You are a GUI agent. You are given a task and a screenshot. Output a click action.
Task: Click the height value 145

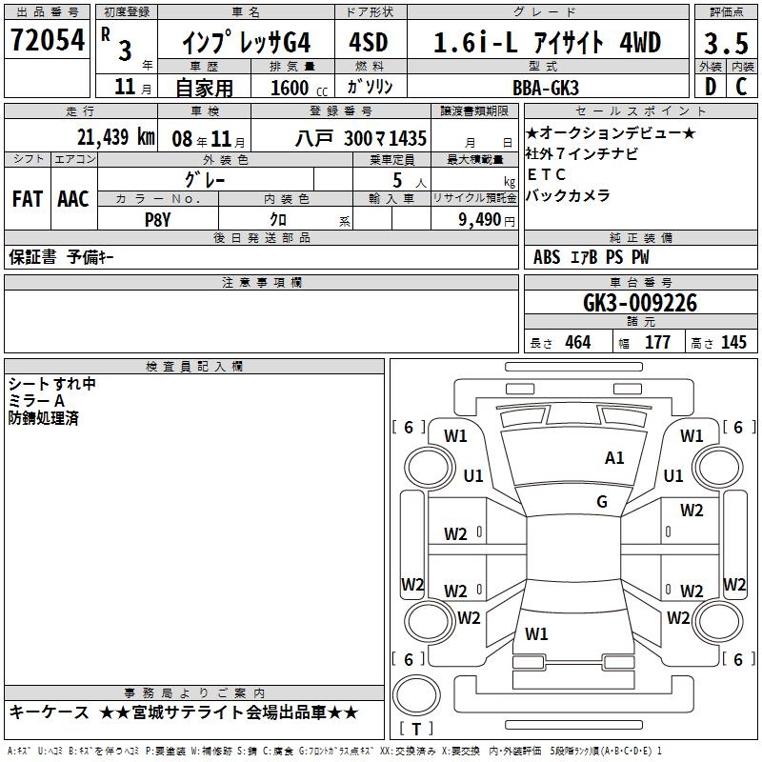[x=733, y=343]
